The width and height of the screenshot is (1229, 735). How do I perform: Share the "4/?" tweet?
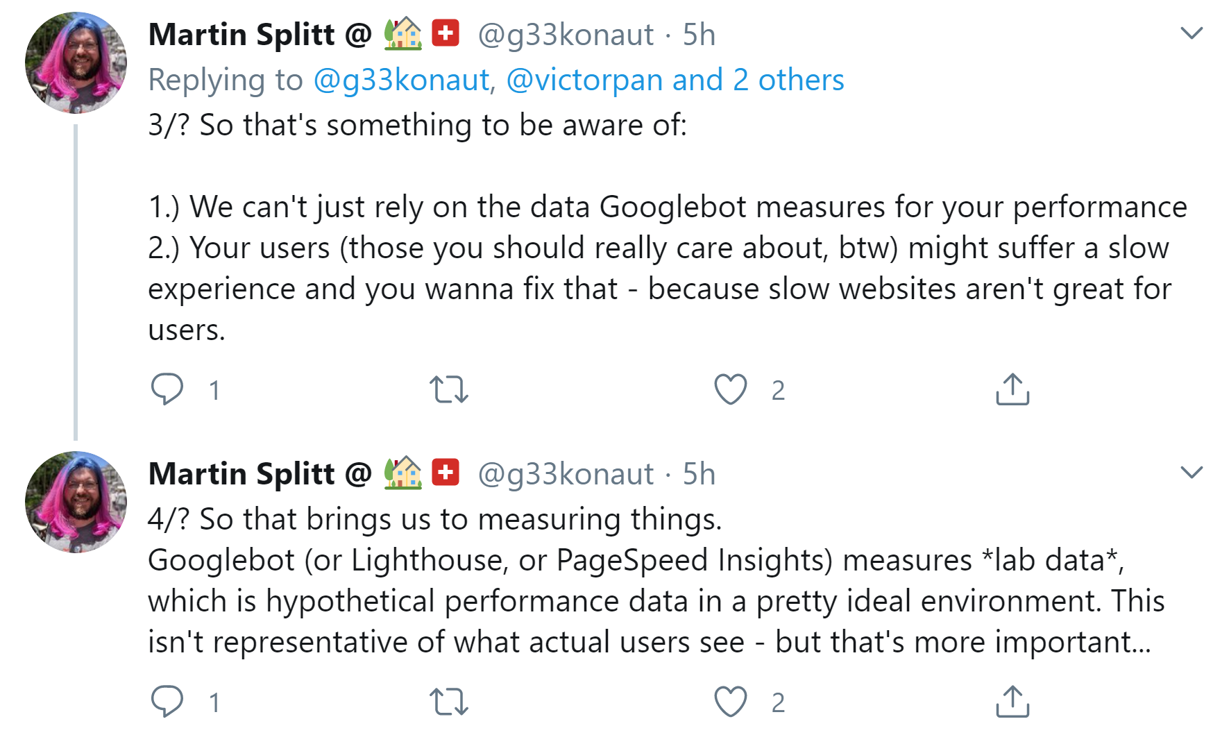[1012, 702]
